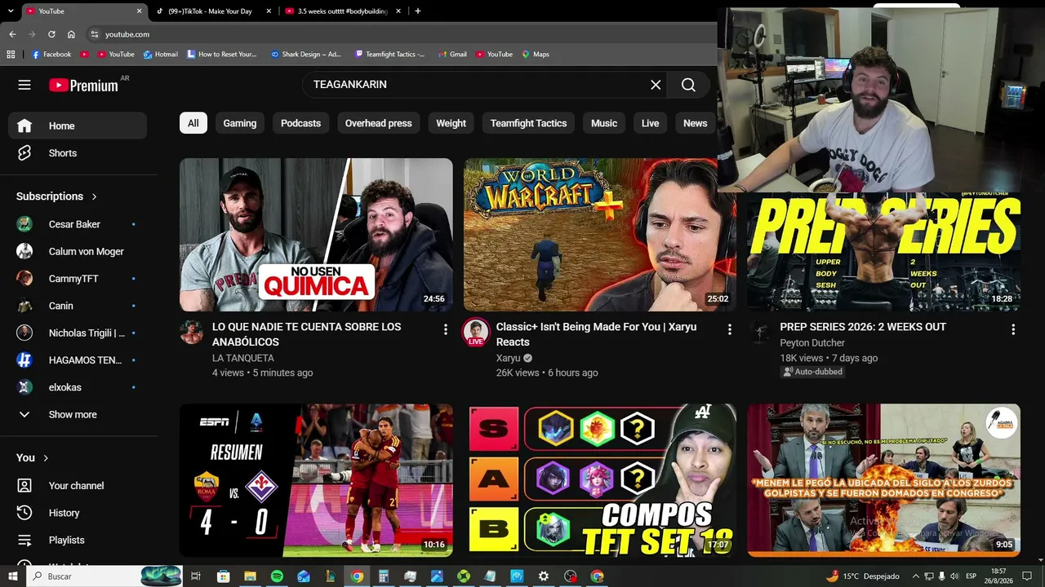1045x587 pixels.
Task: Reload the page with the refresh icon
Action: (x=51, y=34)
